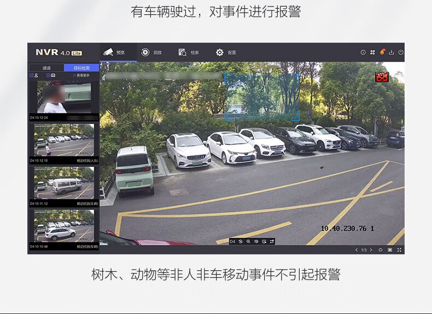
Task: Click the digital zoom magnifier icon
Action: coord(248,241)
